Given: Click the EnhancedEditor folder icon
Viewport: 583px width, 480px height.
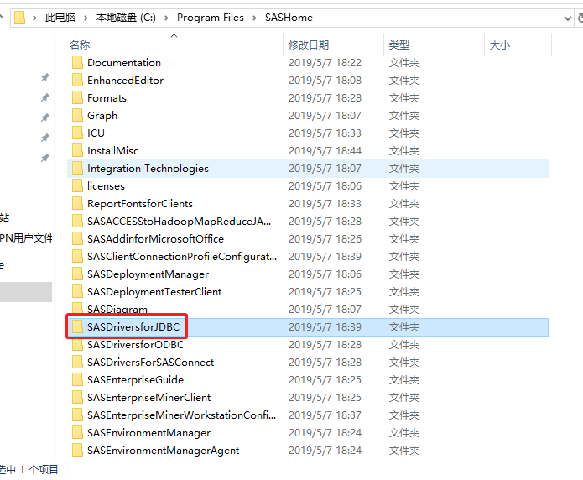Looking at the screenshot, I should [77, 80].
